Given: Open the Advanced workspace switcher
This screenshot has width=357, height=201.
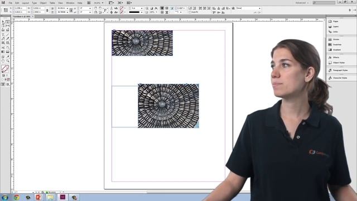Looking at the screenshot, I should point(302,3).
